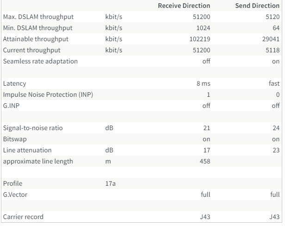Select the Max. DSLAM throughput label
285x226 pixels.
pos(38,17)
